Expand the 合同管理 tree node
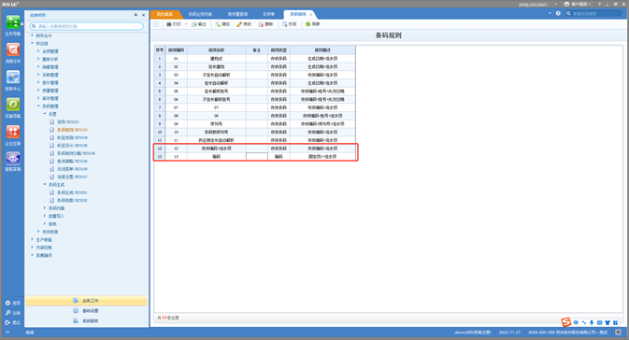 click(x=38, y=51)
